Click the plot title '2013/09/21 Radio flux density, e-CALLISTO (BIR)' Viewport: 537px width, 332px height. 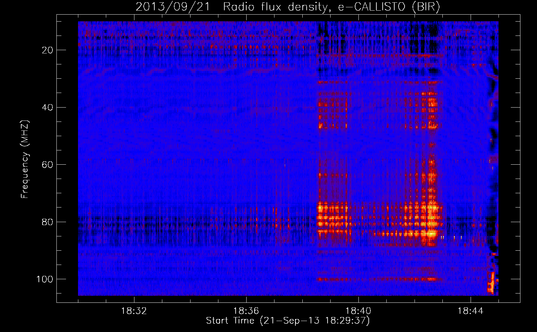pos(288,7)
